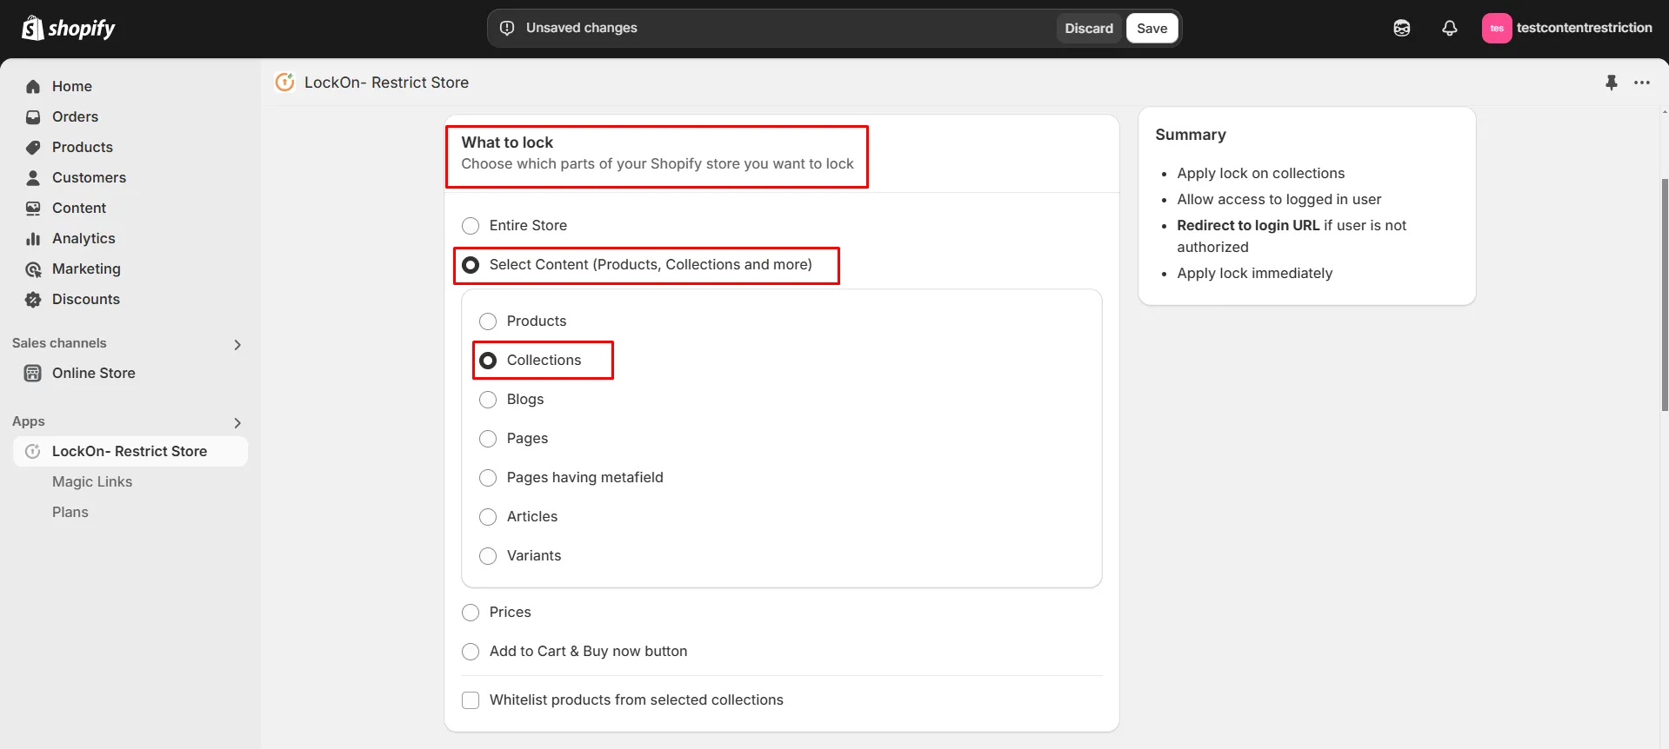Expand Apps chevron

237,423
